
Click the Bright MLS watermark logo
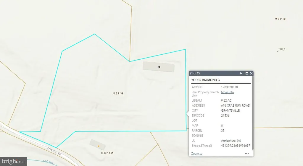click(13, 161)
